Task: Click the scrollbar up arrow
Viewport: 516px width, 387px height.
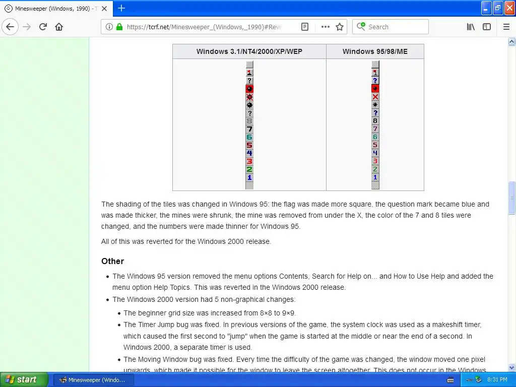Action: point(512,41)
